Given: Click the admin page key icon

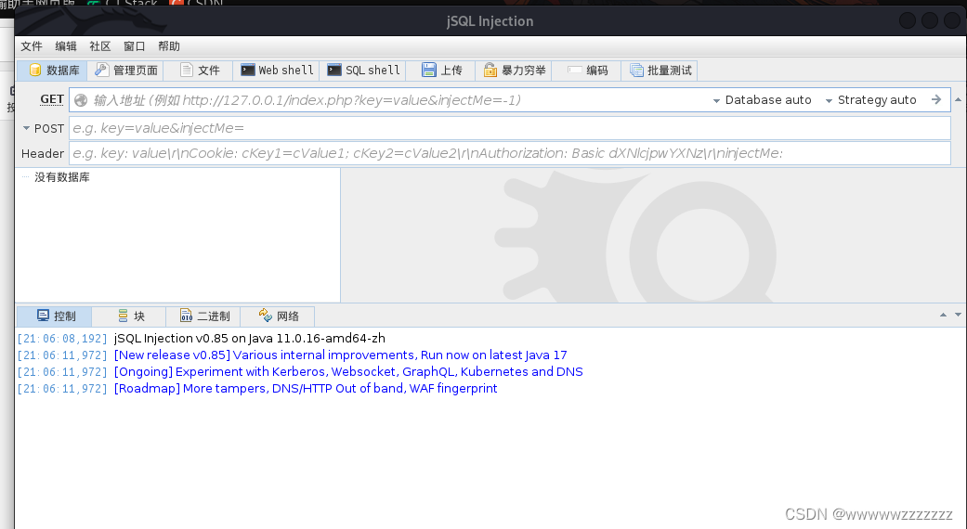Looking at the screenshot, I should [101, 70].
